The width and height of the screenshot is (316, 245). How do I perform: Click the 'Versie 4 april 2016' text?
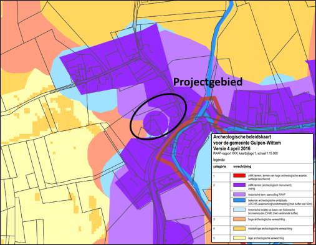tap(232, 148)
